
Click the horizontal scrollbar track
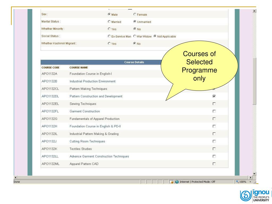(133, 177)
